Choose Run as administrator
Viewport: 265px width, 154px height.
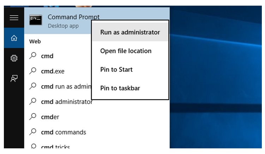[130, 32]
